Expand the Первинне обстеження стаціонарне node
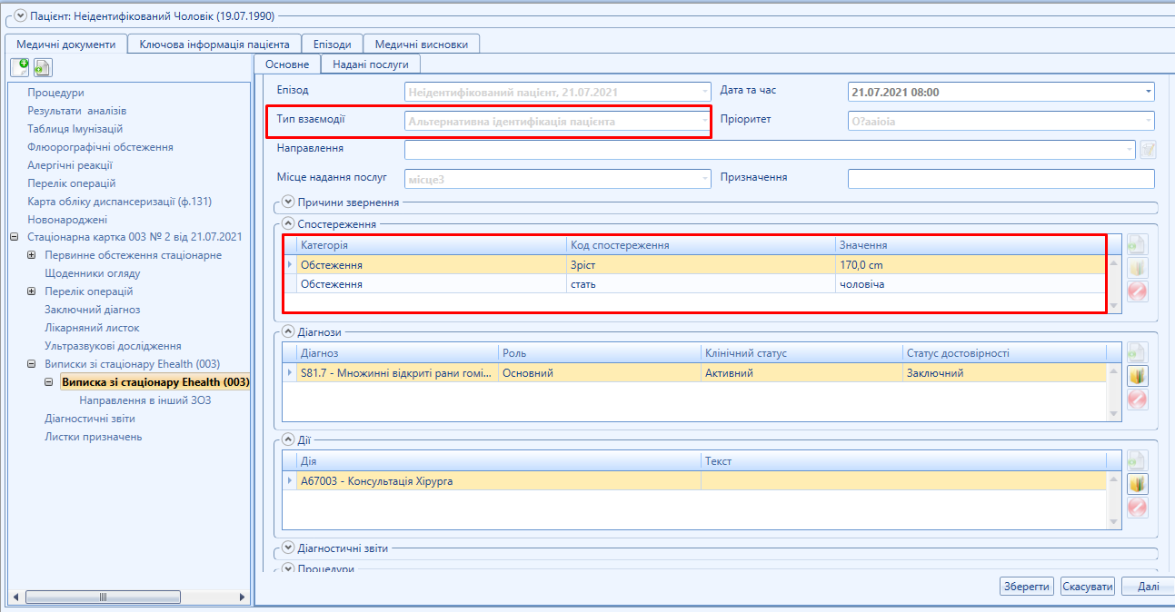The image size is (1175, 612). tap(33, 256)
